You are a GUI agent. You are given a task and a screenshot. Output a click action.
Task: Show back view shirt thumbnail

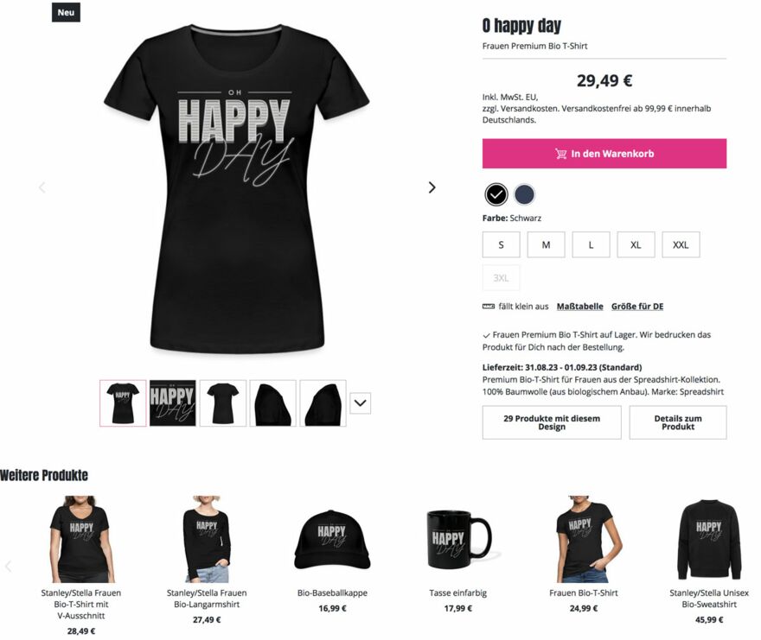point(223,402)
